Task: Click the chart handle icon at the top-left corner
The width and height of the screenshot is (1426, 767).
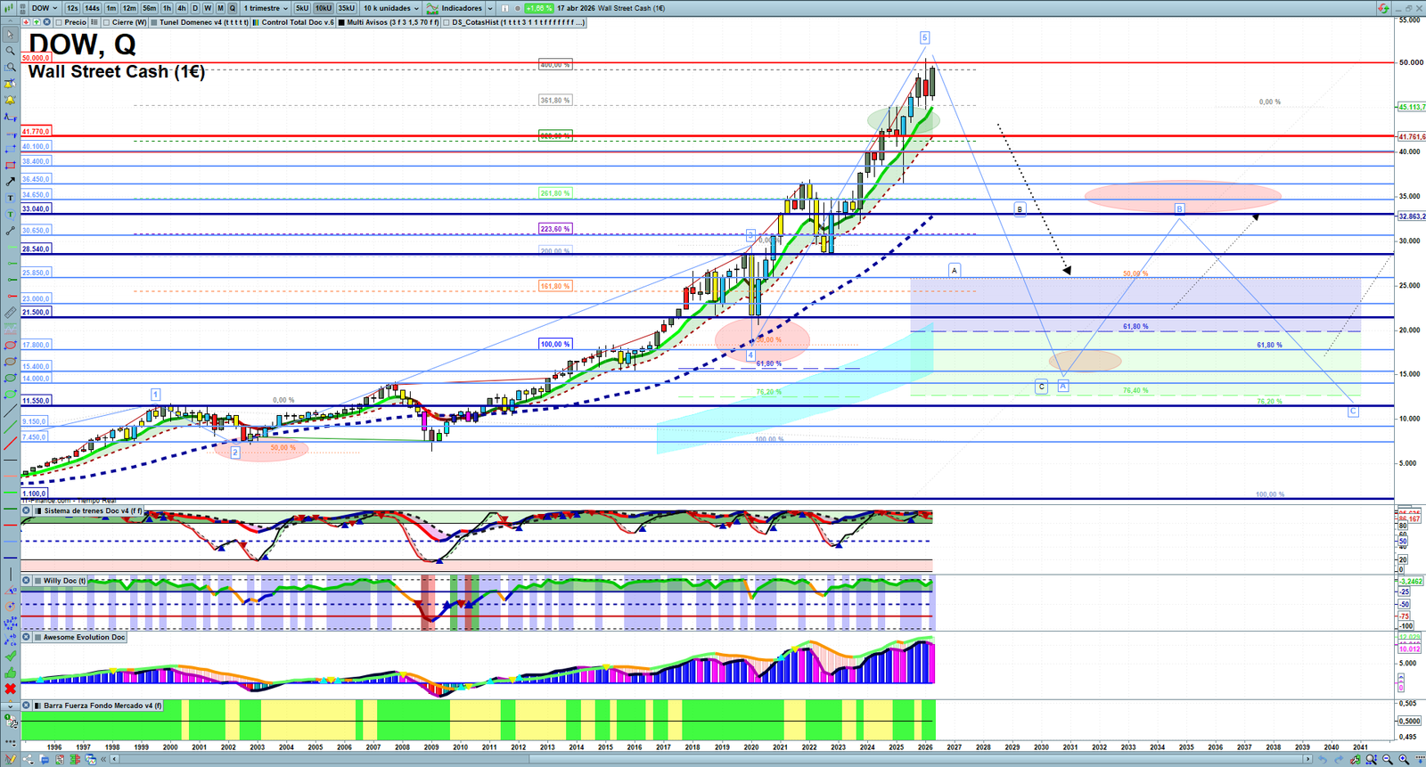Action: click(10, 8)
